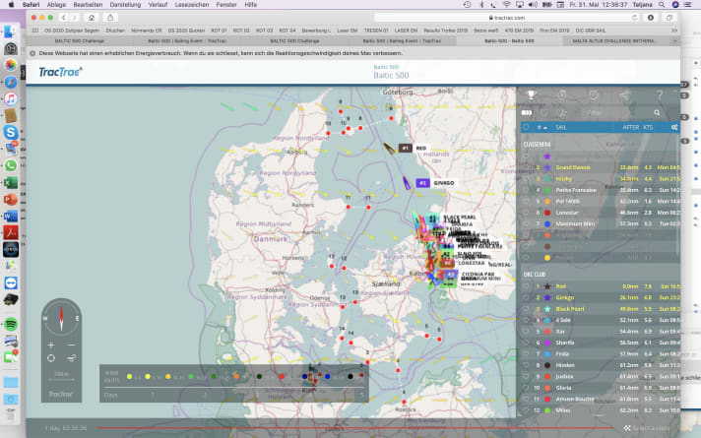
Task: Click the compass to reset north
Action: tap(61, 318)
